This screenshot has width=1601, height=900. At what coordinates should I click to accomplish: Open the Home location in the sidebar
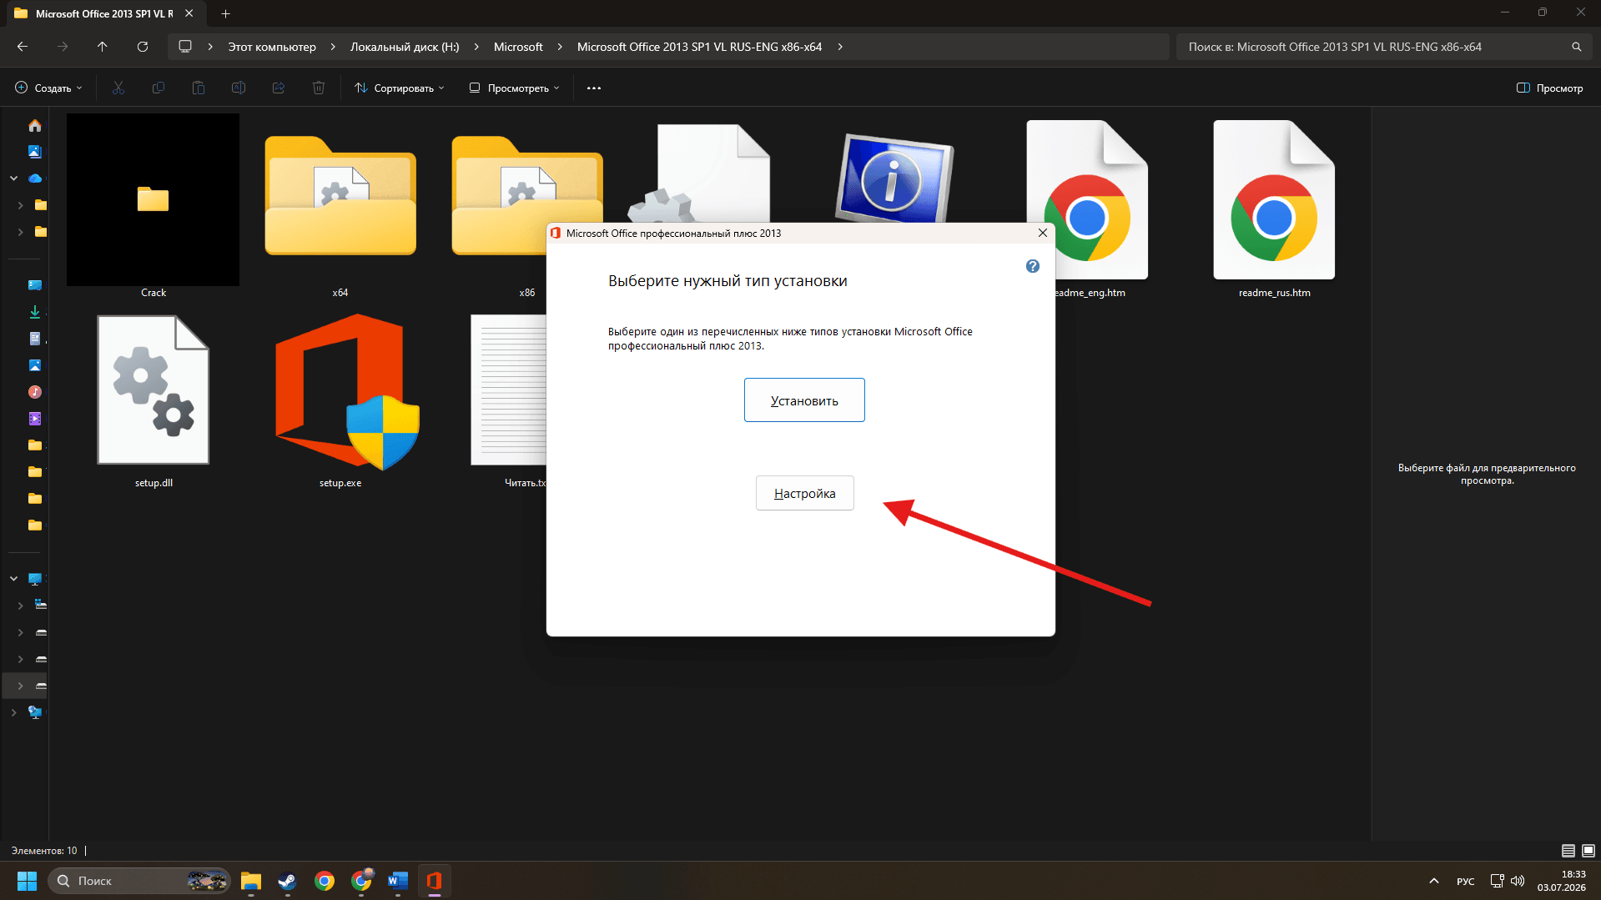35,125
